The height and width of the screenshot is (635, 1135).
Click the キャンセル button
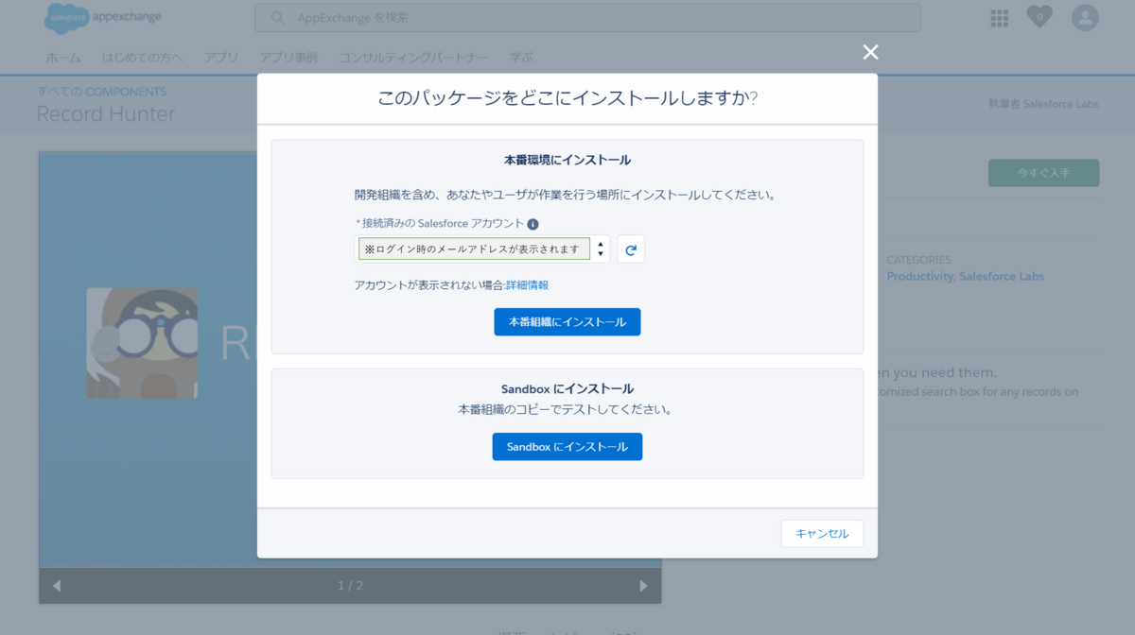tap(822, 534)
